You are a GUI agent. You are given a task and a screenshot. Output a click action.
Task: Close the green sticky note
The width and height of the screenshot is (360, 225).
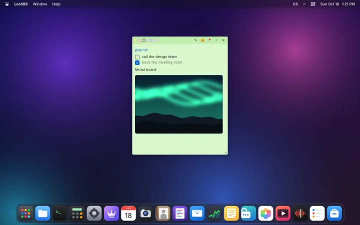pos(223,40)
